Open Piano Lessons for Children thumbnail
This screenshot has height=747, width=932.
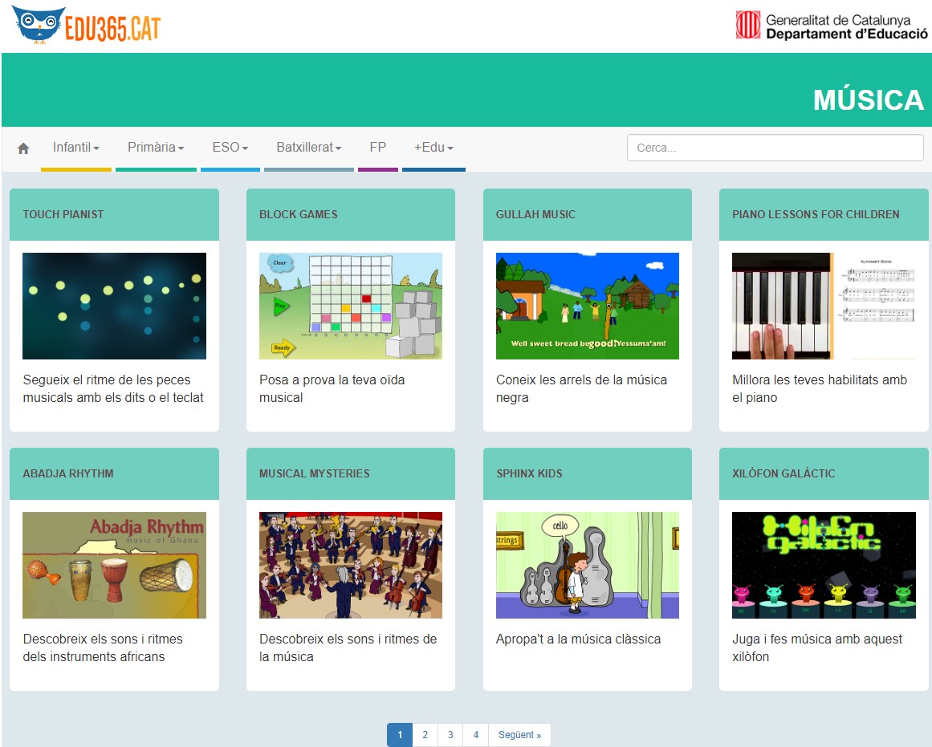pyautogui.click(x=824, y=306)
